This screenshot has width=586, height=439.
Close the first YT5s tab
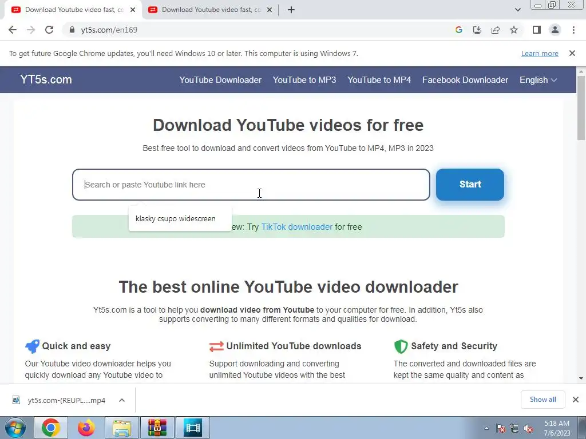click(x=133, y=10)
